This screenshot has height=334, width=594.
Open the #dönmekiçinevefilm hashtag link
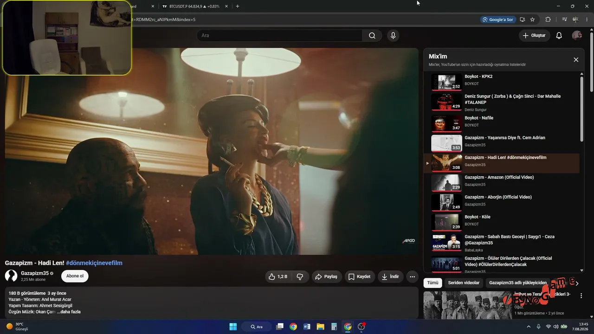94,263
